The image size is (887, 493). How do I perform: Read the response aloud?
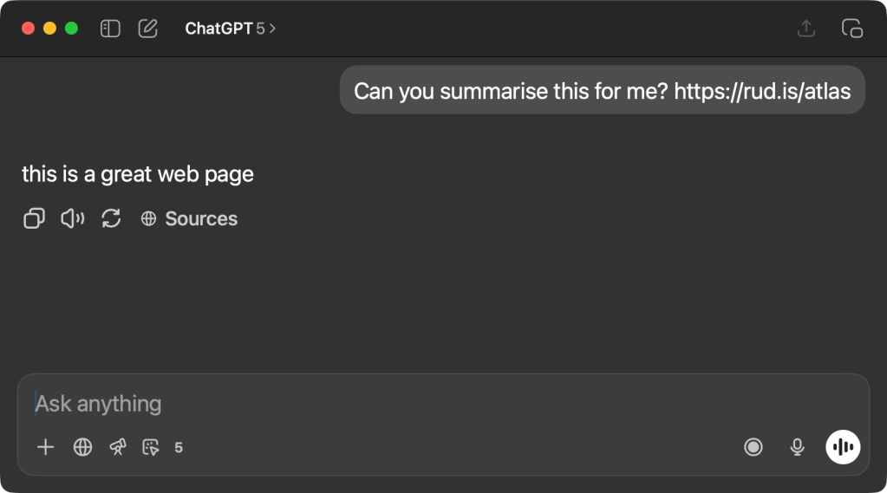[72, 218]
